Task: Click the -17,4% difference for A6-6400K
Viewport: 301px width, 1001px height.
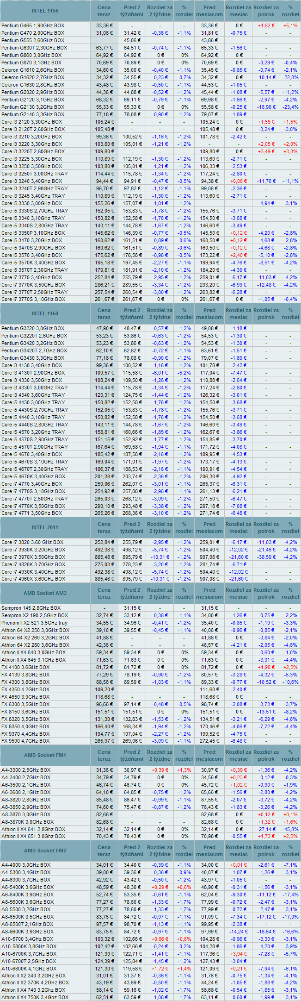Action: coord(290,895)
